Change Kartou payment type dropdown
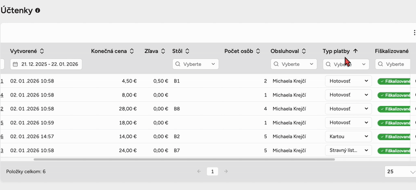Screen dimensions: 416x190 348,137
